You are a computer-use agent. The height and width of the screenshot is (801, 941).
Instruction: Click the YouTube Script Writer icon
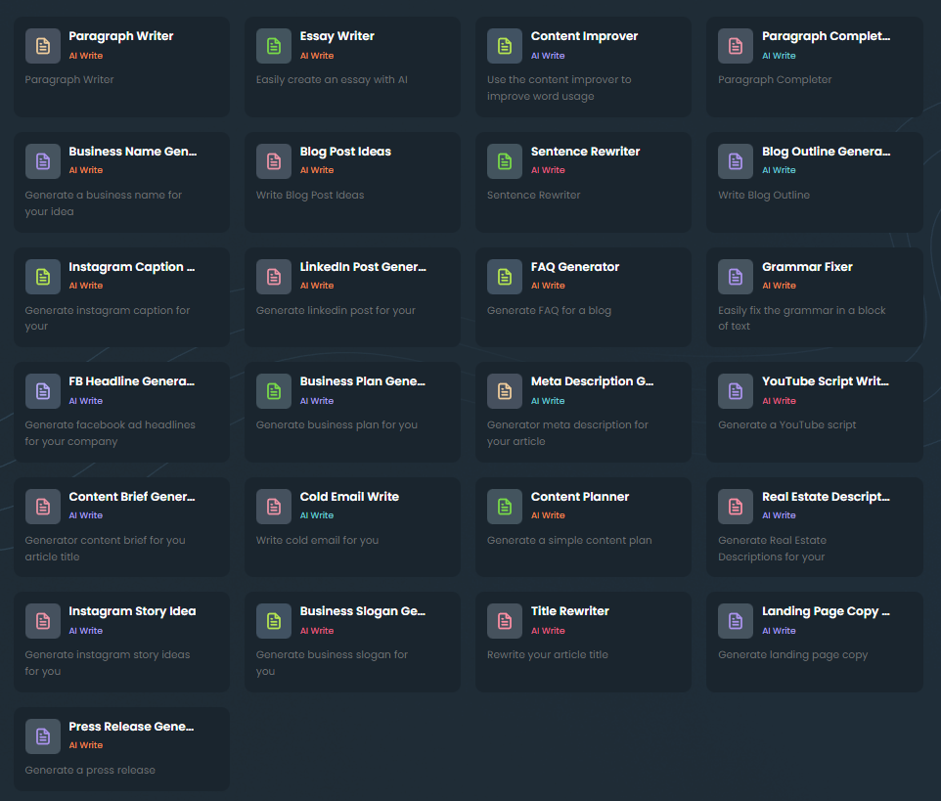736,391
